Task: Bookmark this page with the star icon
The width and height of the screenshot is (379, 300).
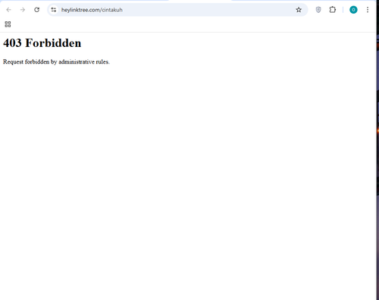Action: point(299,10)
